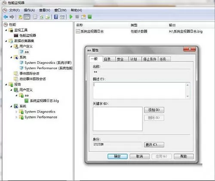Viewport: 215px width, 181px height.
Task: Select 性能监视器 in the tree
Action: click(x=28, y=36)
